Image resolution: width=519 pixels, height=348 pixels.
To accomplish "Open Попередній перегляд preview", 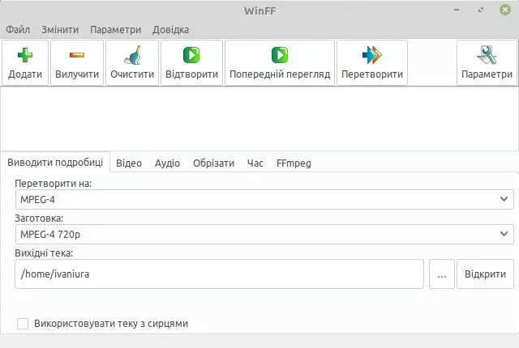I will tap(280, 63).
